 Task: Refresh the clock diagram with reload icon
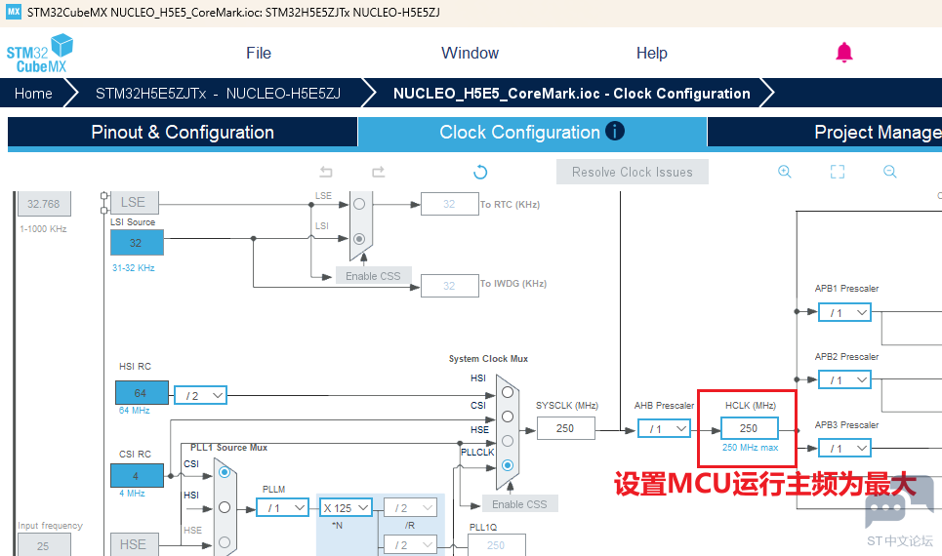click(480, 173)
